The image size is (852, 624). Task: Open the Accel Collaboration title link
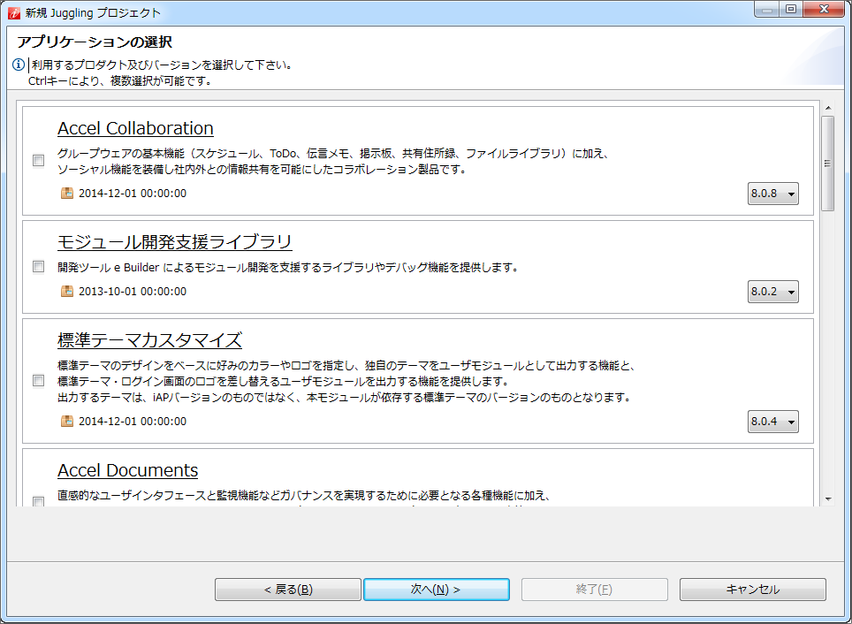pyautogui.click(x=135, y=128)
